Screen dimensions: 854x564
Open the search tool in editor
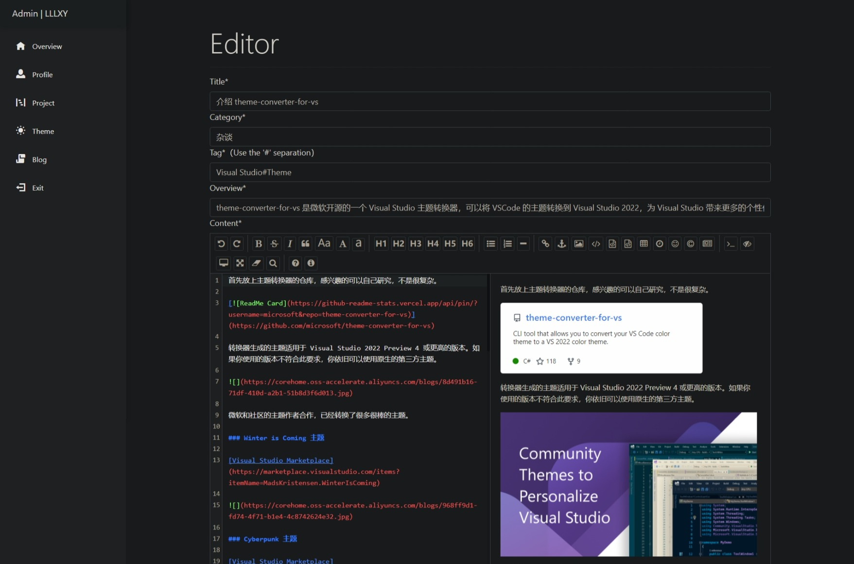[x=273, y=263]
